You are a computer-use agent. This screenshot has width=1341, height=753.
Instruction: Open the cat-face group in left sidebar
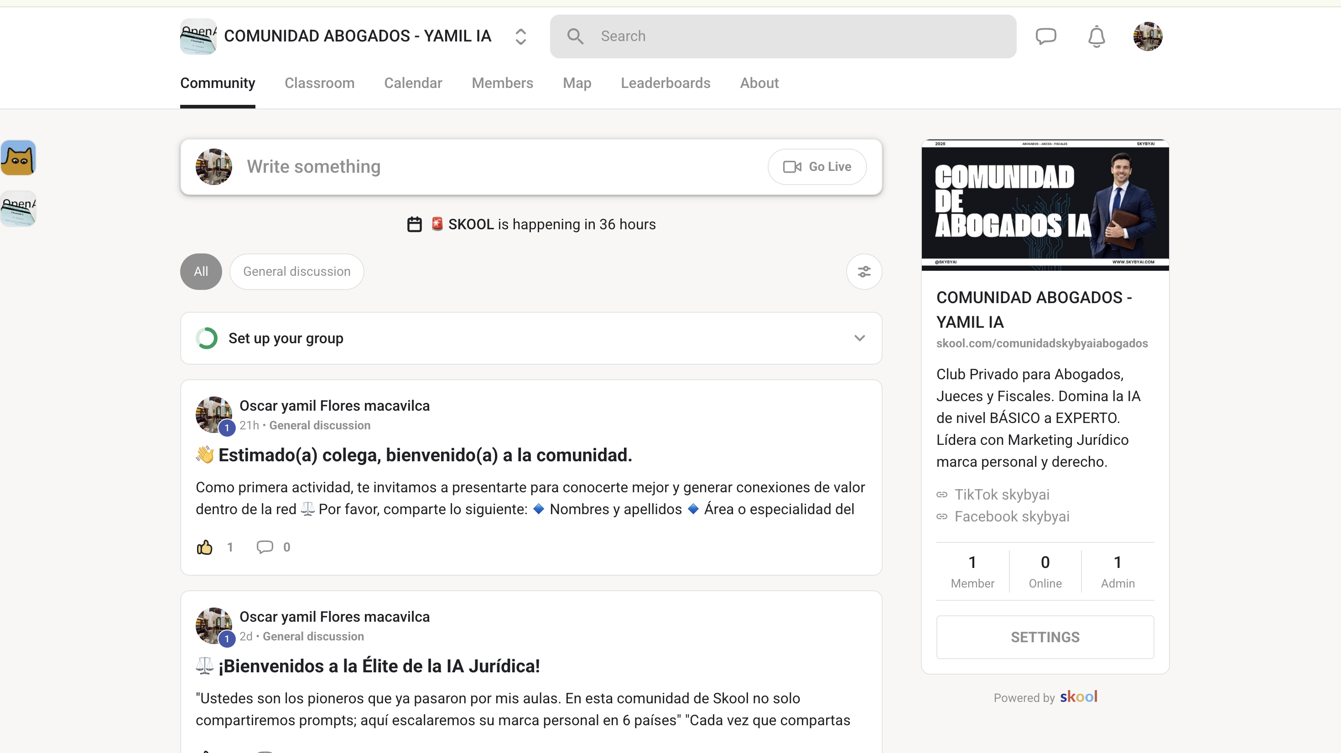18,157
